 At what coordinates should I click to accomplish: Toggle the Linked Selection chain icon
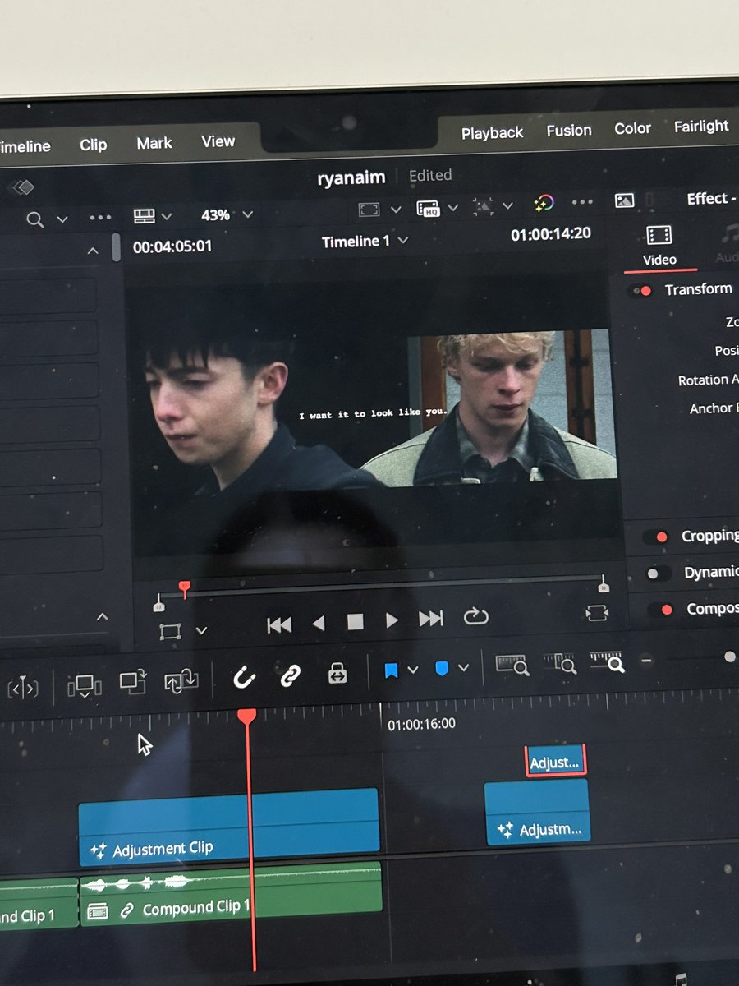click(290, 675)
